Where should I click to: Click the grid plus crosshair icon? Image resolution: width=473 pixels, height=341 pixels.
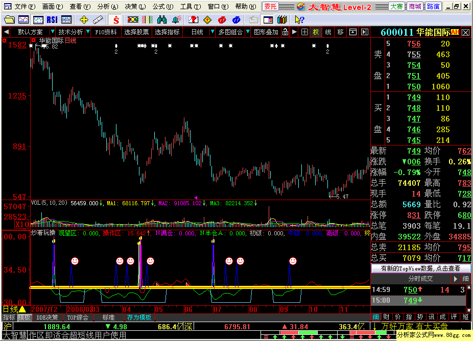tap(304, 32)
